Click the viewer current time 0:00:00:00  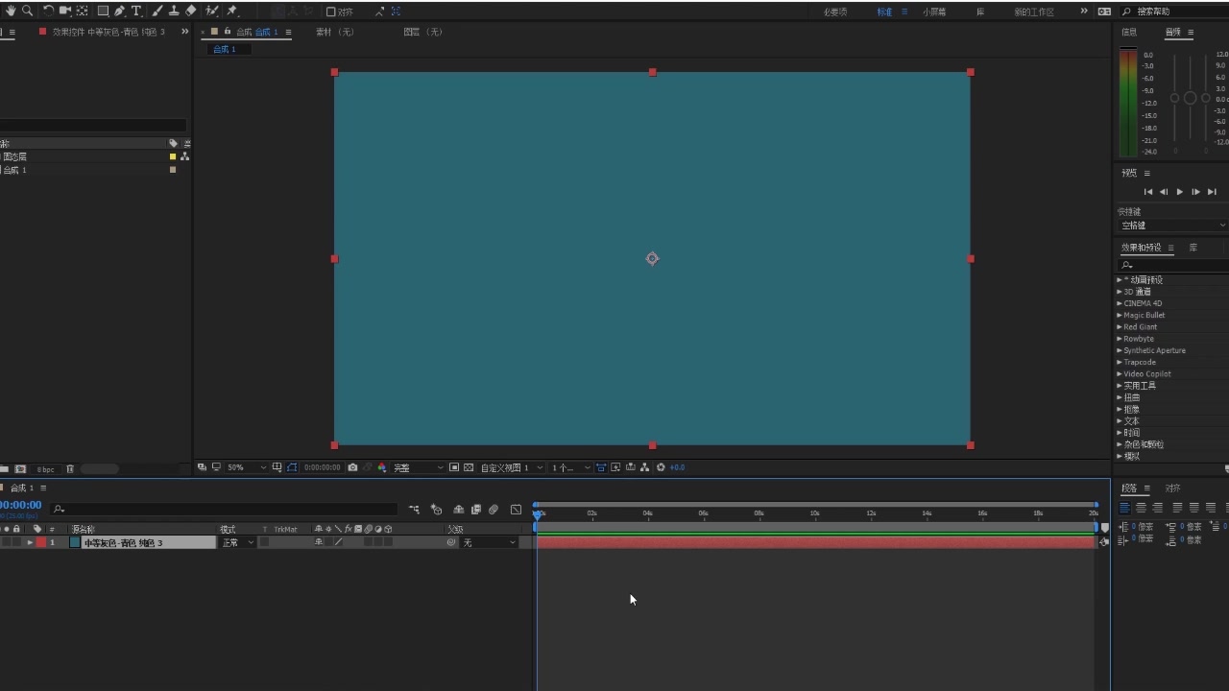pos(322,467)
